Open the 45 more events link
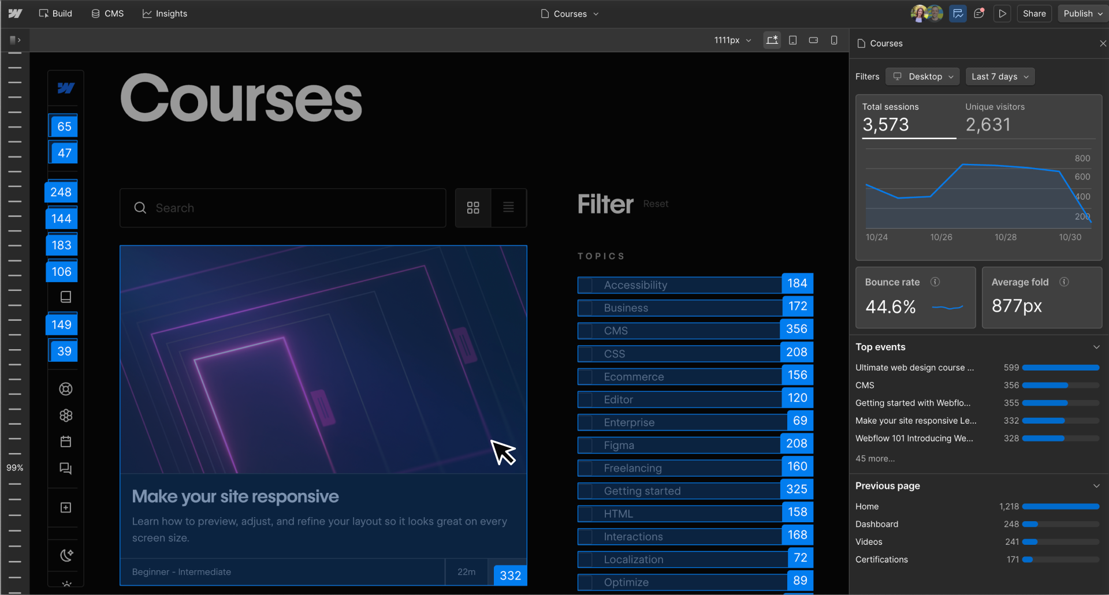 [x=874, y=458]
